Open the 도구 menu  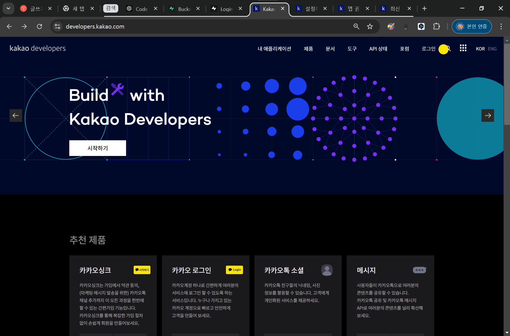click(x=352, y=49)
